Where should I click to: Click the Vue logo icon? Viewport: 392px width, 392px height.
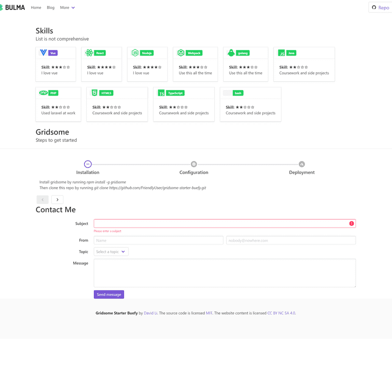pyautogui.click(x=43, y=53)
